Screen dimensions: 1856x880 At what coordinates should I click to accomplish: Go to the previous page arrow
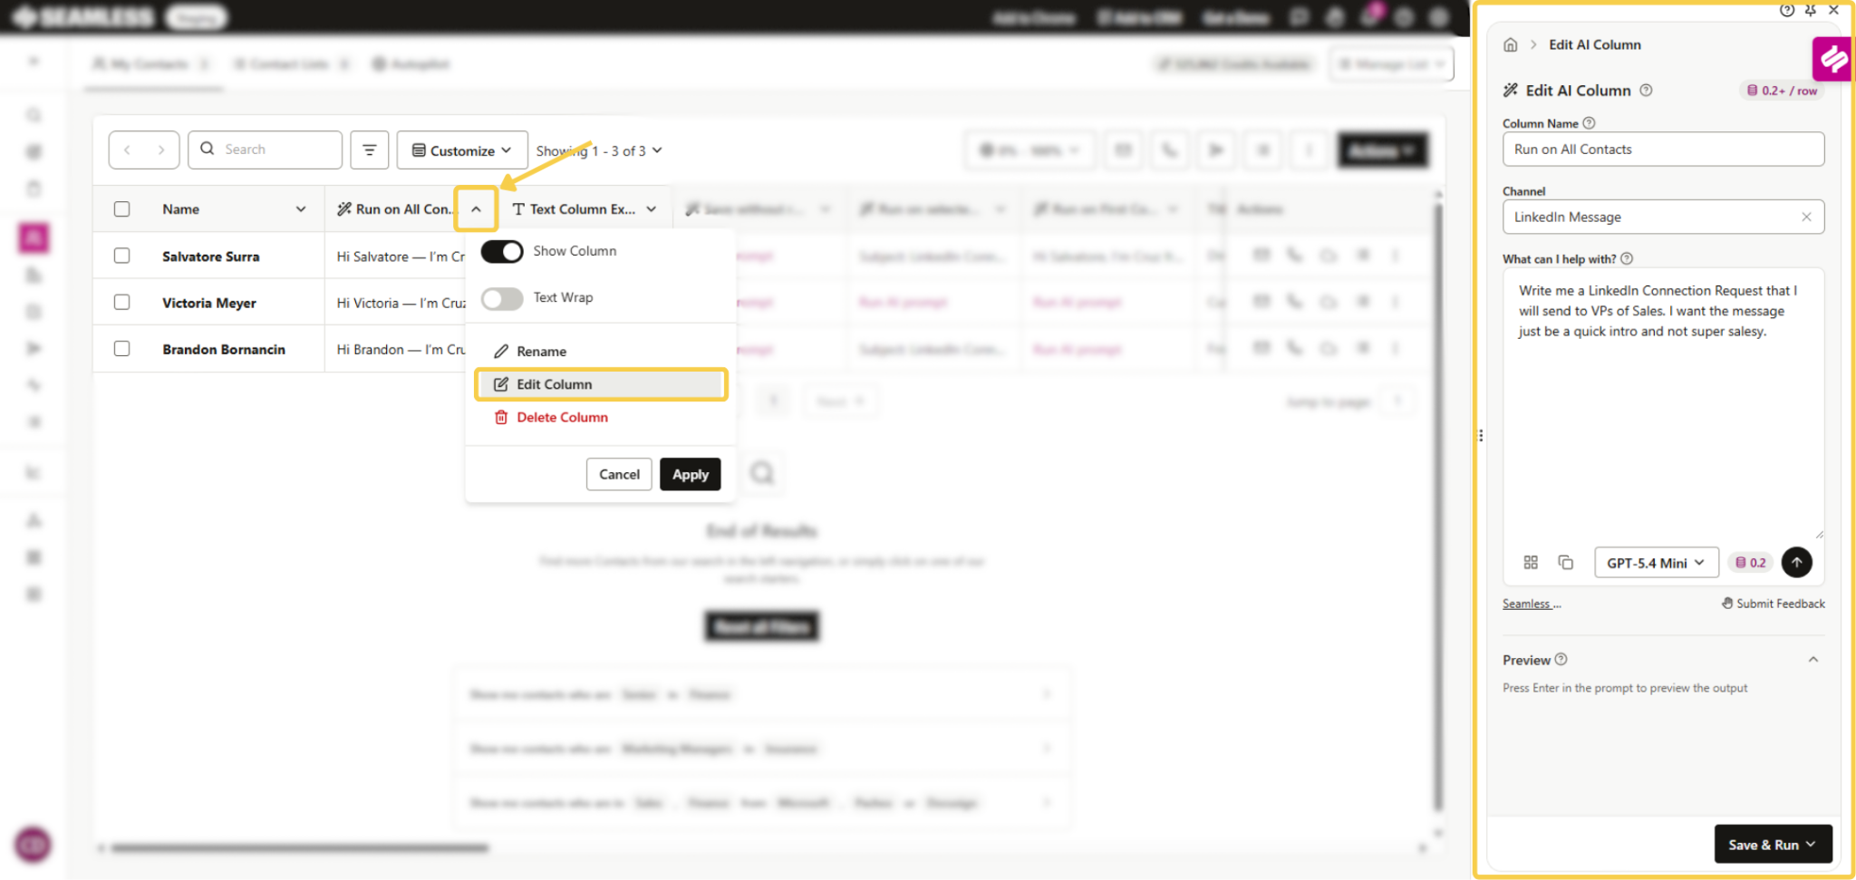click(127, 150)
